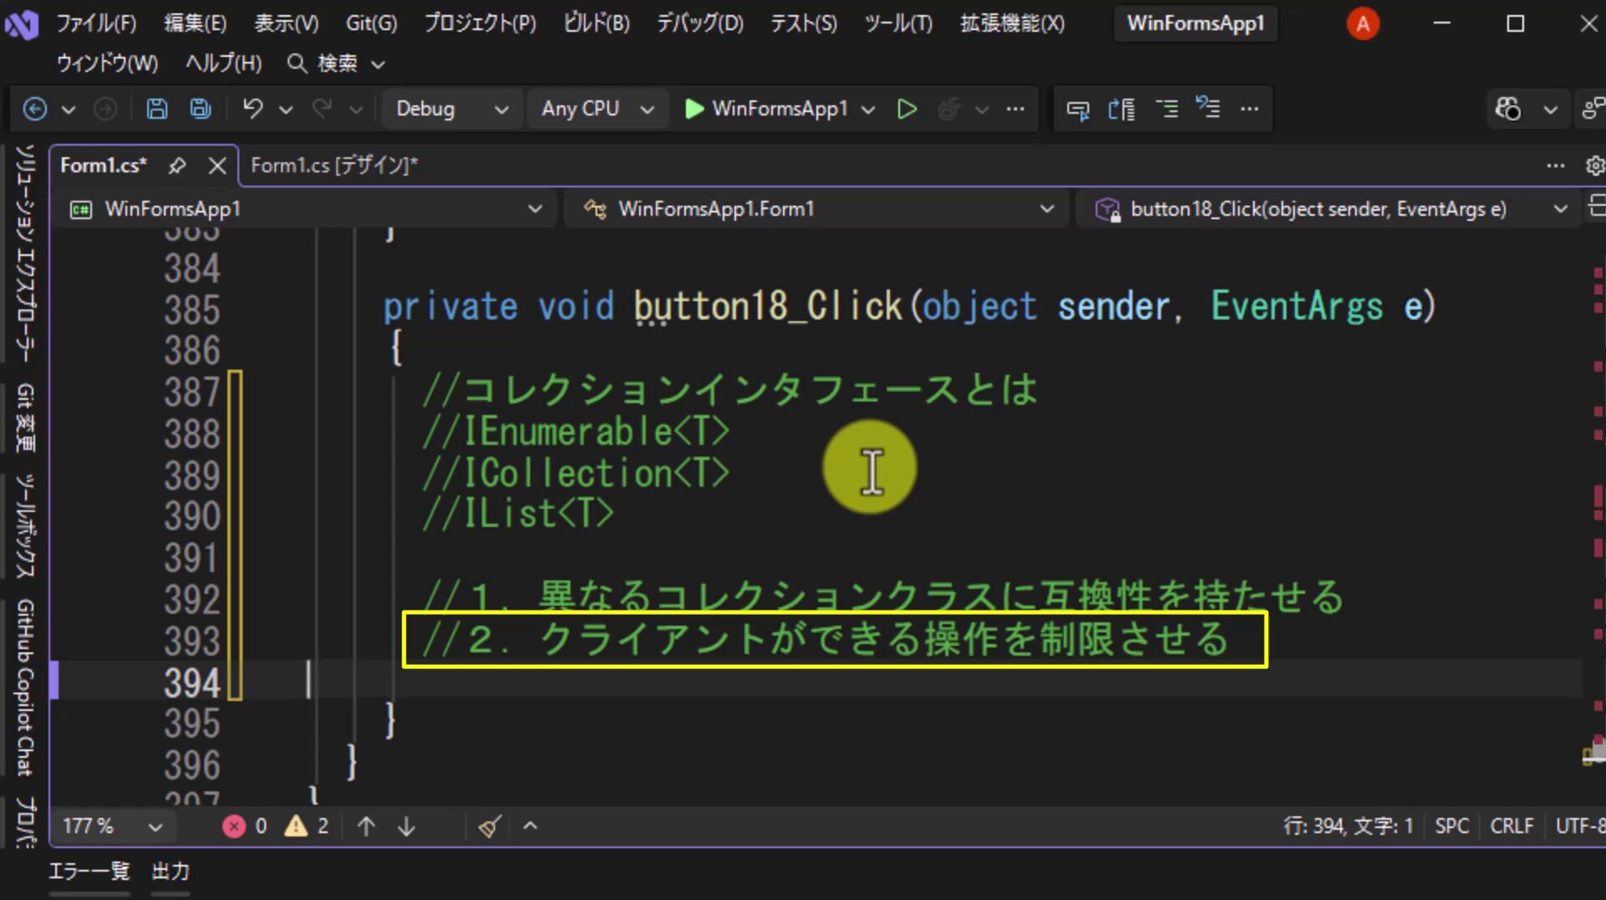The height and width of the screenshot is (900, 1606).
Task: Open the Any CPU platform dropdown
Action: pos(597,109)
